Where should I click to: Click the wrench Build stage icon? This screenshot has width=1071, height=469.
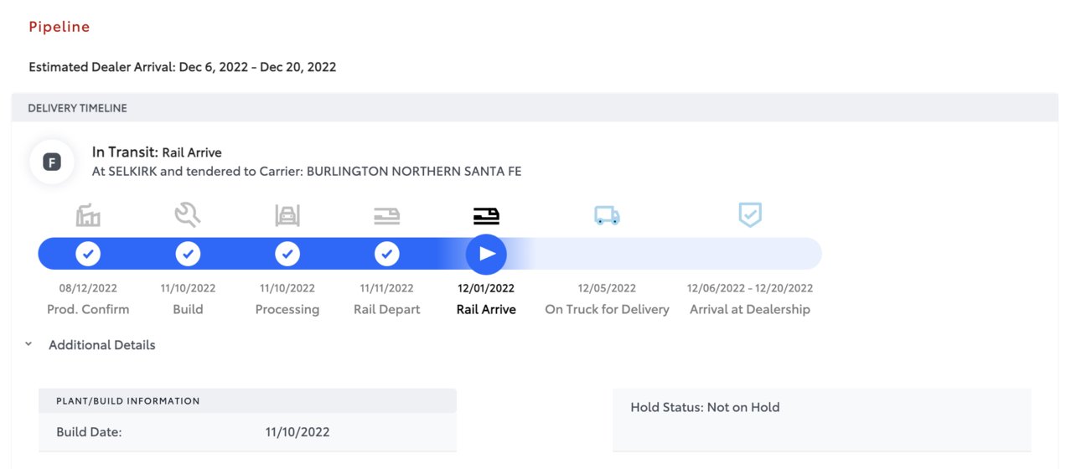[188, 215]
